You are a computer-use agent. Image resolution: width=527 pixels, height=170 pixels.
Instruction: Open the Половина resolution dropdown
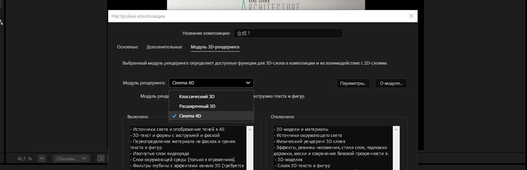point(71,159)
